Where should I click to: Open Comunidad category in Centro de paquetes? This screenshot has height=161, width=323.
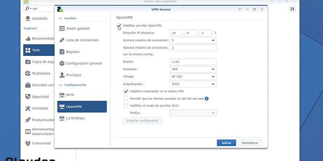(x=39, y=143)
